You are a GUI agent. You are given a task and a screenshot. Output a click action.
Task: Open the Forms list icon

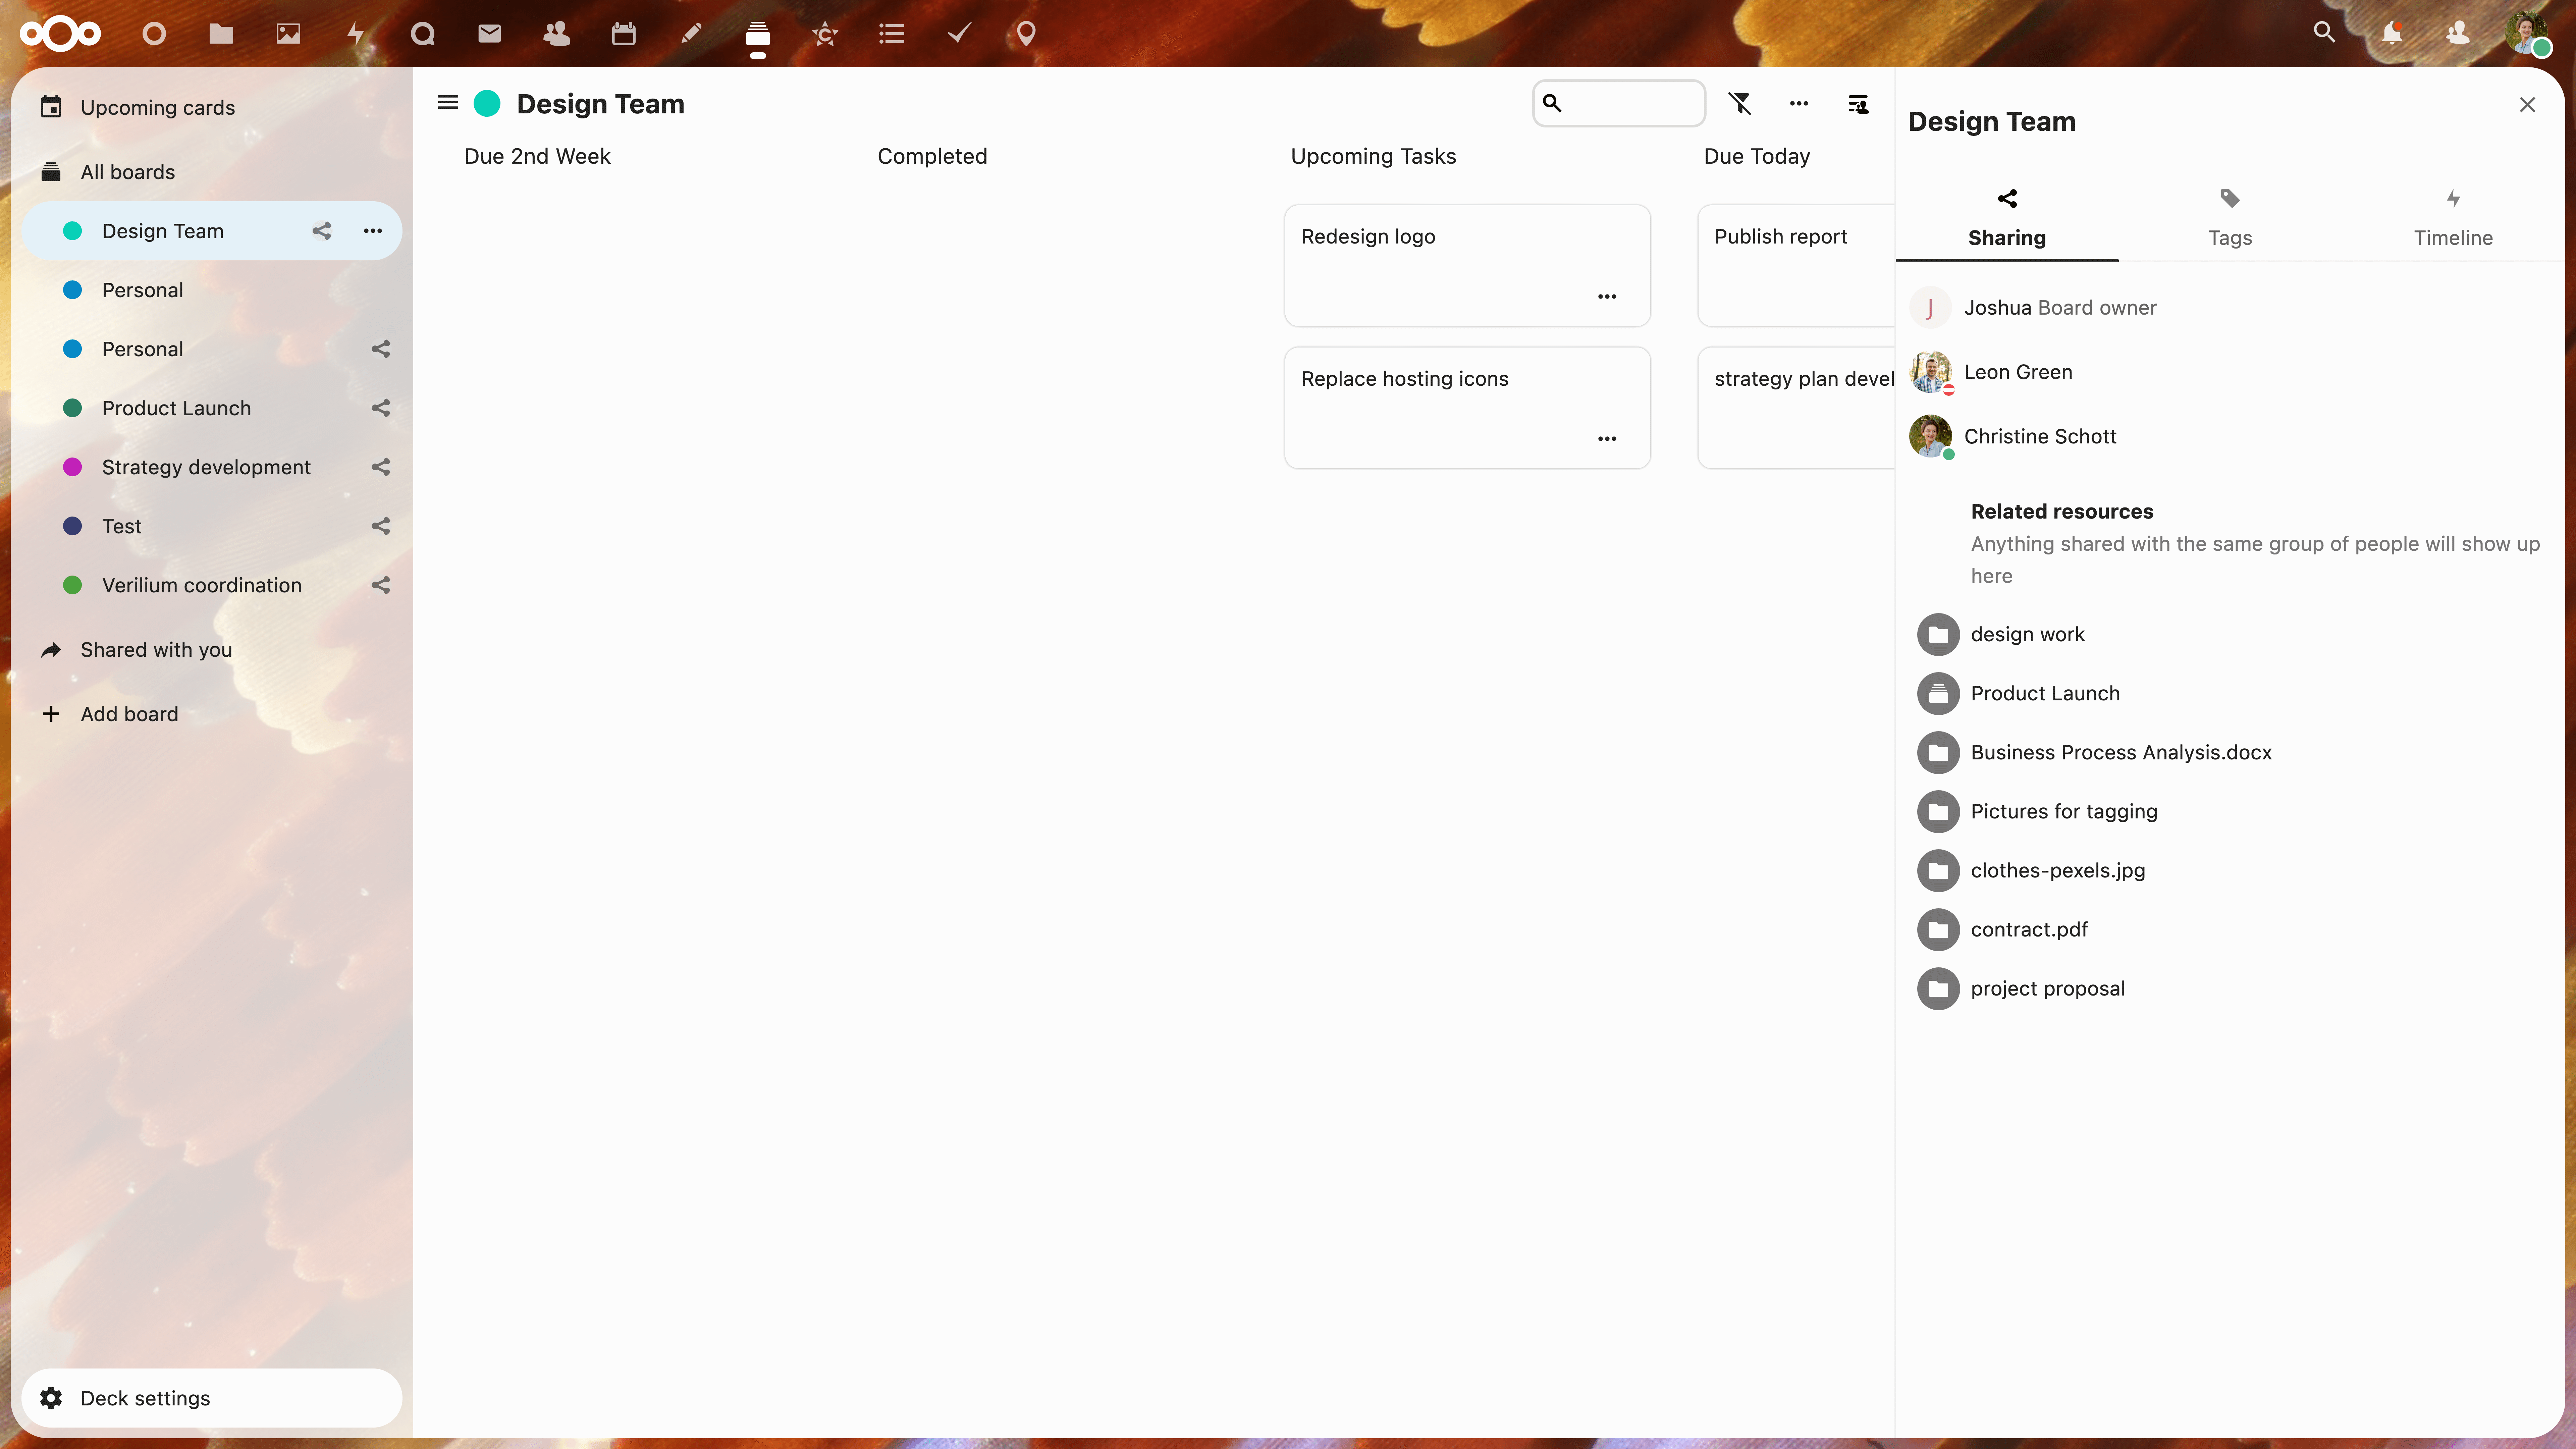[x=892, y=34]
